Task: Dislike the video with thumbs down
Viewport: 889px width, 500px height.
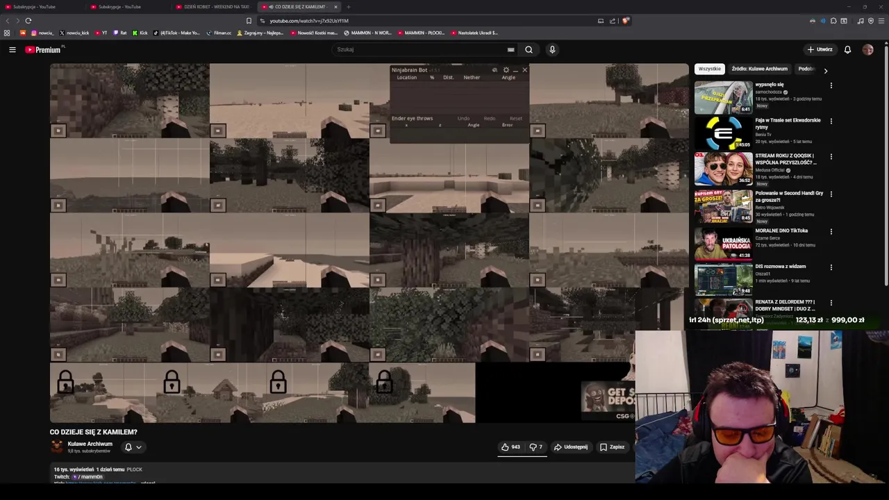Action: (x=535, y=447)
